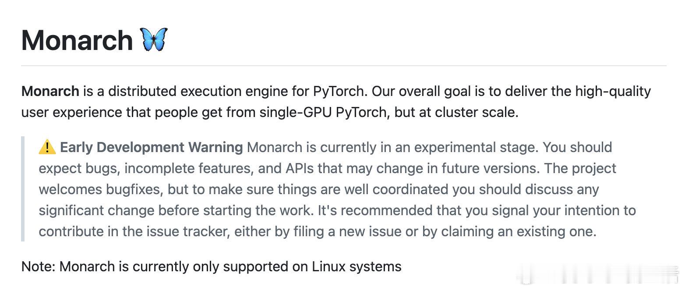
Task: Click the bold Early Development Warning text
Action: tap(151, 147)
